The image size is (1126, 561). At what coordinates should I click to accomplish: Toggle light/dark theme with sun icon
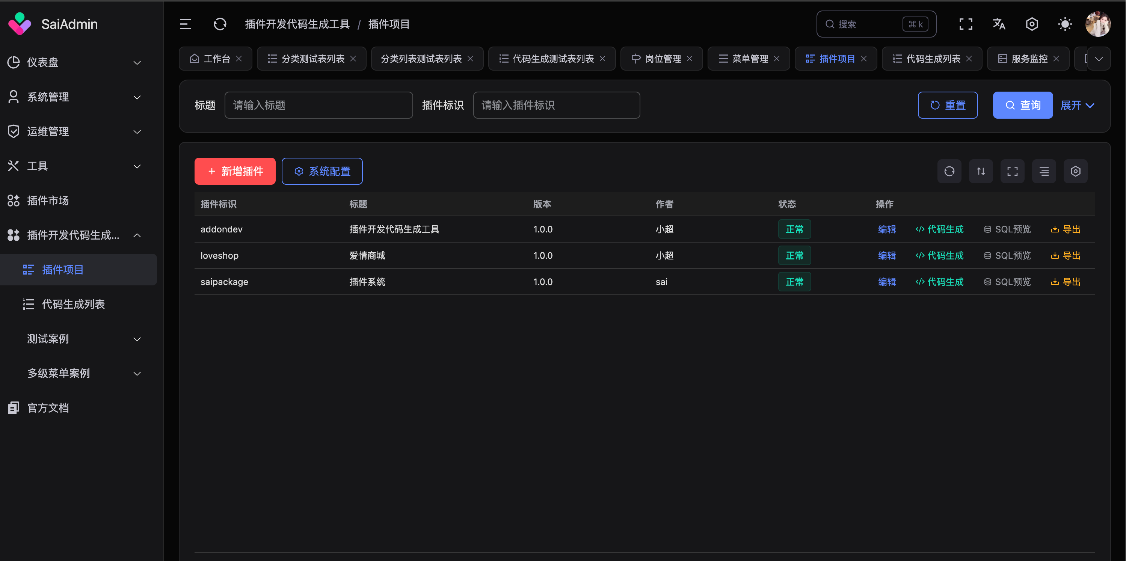pyautogui.click(x=1065, y=24)
